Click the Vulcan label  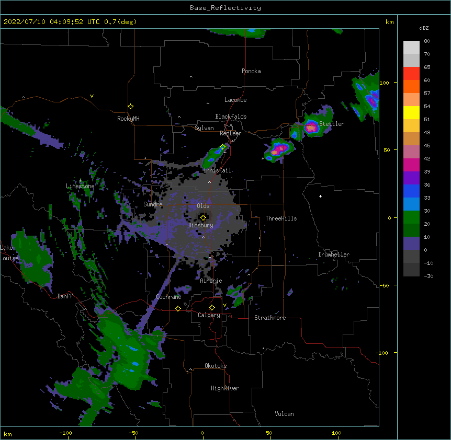284,414
